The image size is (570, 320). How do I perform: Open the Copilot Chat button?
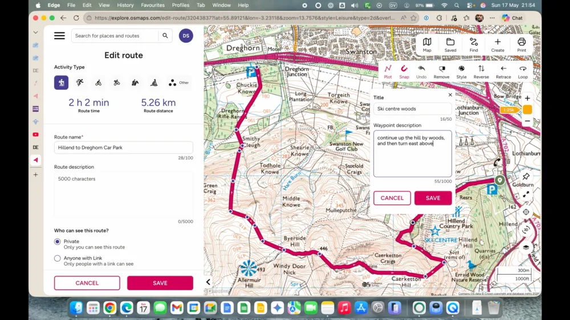[512, 18]
